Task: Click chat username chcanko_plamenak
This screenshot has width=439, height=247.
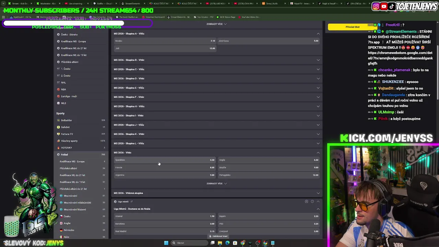Action: coord(394,70)
